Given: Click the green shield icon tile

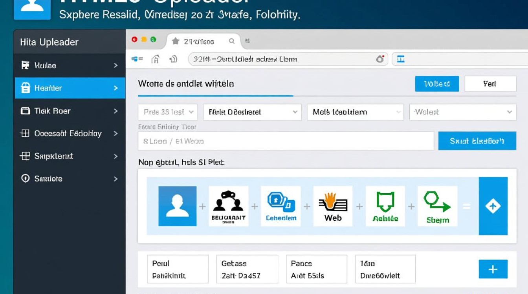Looking at the screenshot, I should pos(385,206).
